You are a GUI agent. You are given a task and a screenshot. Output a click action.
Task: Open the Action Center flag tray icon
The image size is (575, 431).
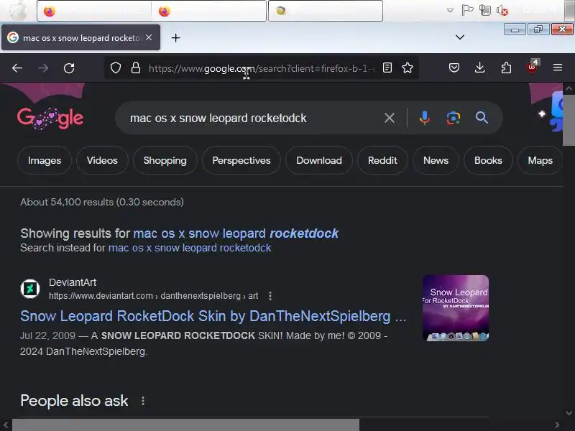[467, 10]
